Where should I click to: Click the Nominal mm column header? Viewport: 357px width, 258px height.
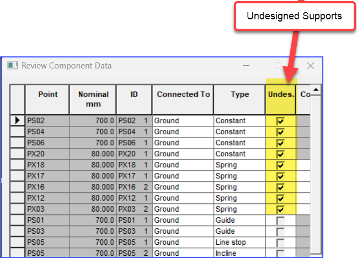pos(93,99)
